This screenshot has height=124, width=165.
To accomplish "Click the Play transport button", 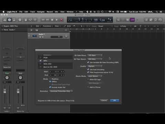I will 57,20.
